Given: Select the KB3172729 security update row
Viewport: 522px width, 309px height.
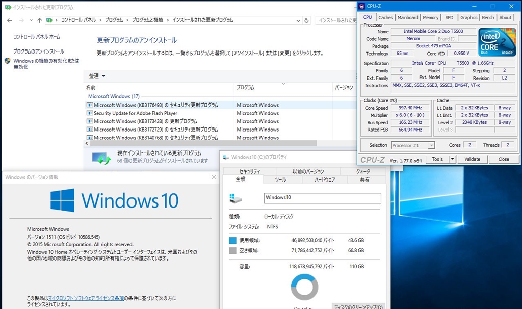Looking at the screenshot, I should pos(220,129).
